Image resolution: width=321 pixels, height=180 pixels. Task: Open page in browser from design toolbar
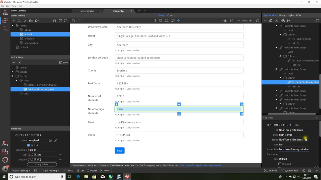[231, 21]
